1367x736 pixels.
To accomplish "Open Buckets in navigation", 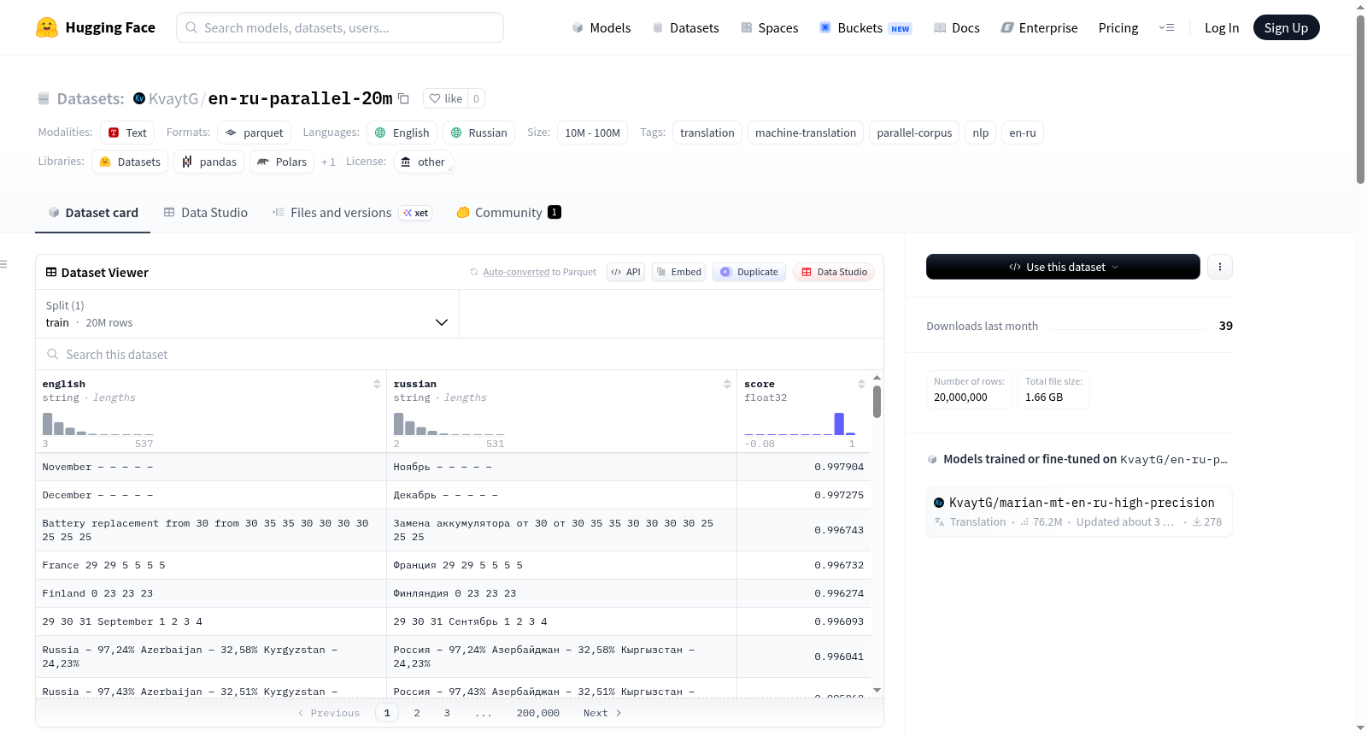I will click(865, 27).
